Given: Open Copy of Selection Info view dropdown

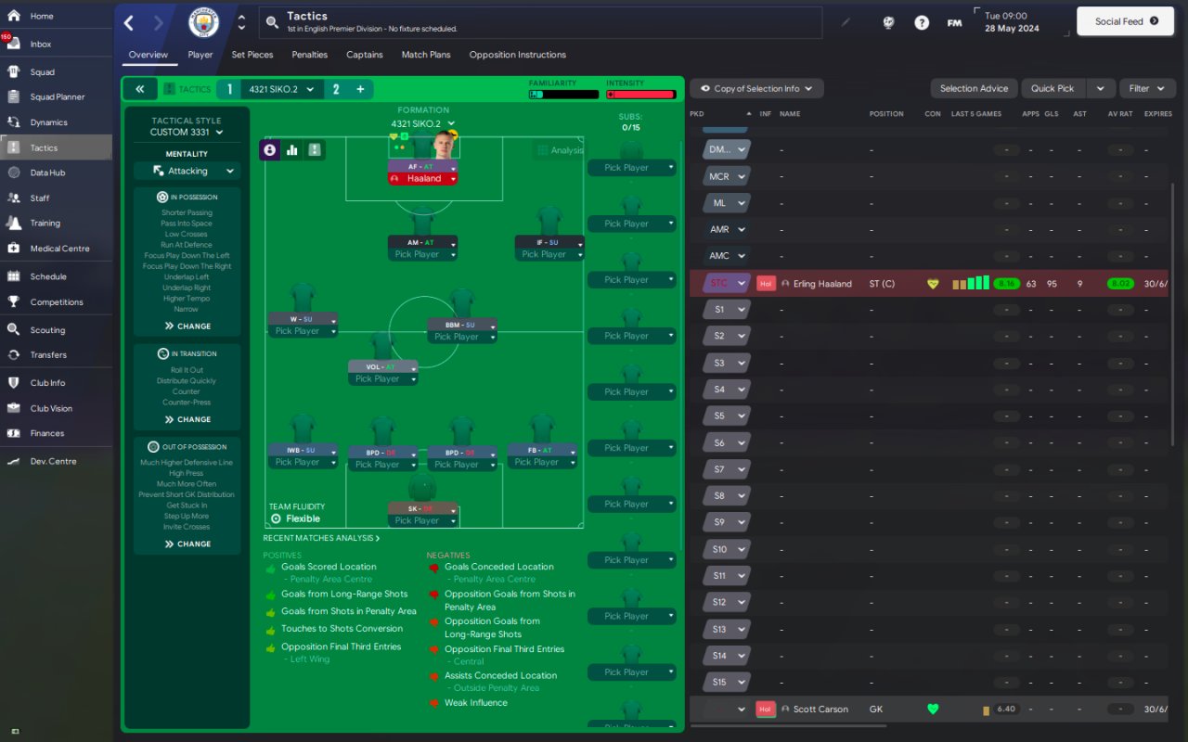Looking at the screenshot, I should click(756, 88).
